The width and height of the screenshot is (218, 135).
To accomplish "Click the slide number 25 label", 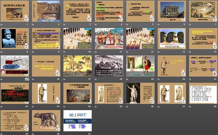I will coord(121,106).
